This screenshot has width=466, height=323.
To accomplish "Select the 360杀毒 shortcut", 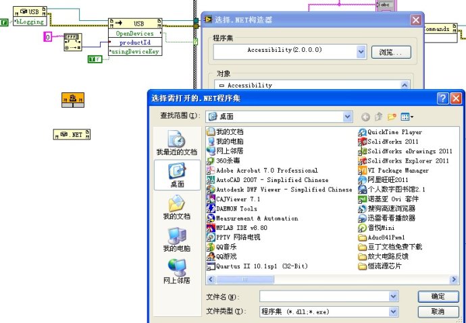I will 224,160.
